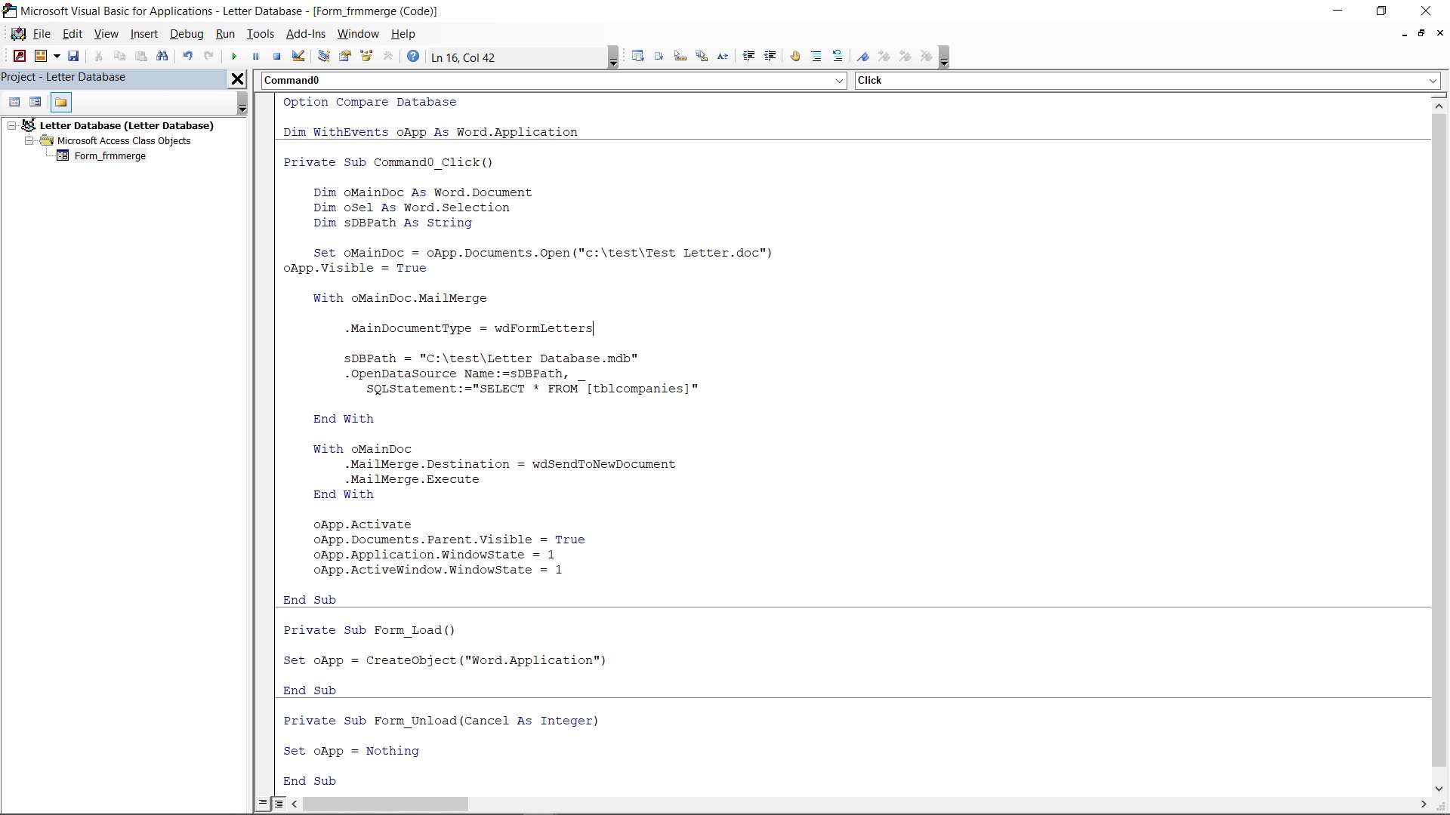Open Edit toolbar options arrow
This screenshot has height=815, width=1450.
(944, 57)
